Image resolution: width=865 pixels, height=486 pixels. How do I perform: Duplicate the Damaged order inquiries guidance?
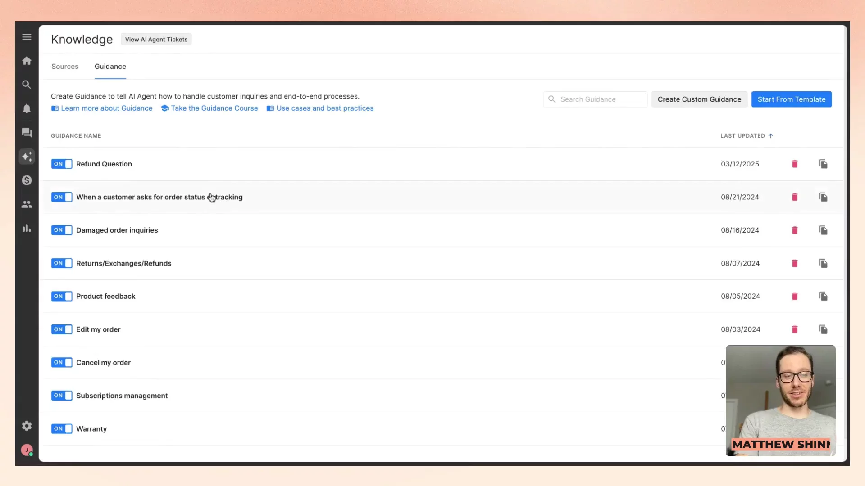tap(823, 230)
